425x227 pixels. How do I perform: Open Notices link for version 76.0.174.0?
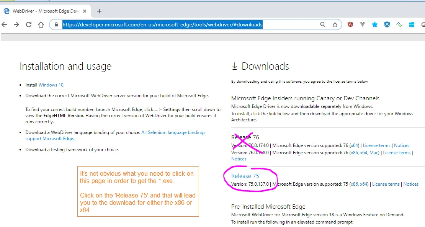click(402, 145)
